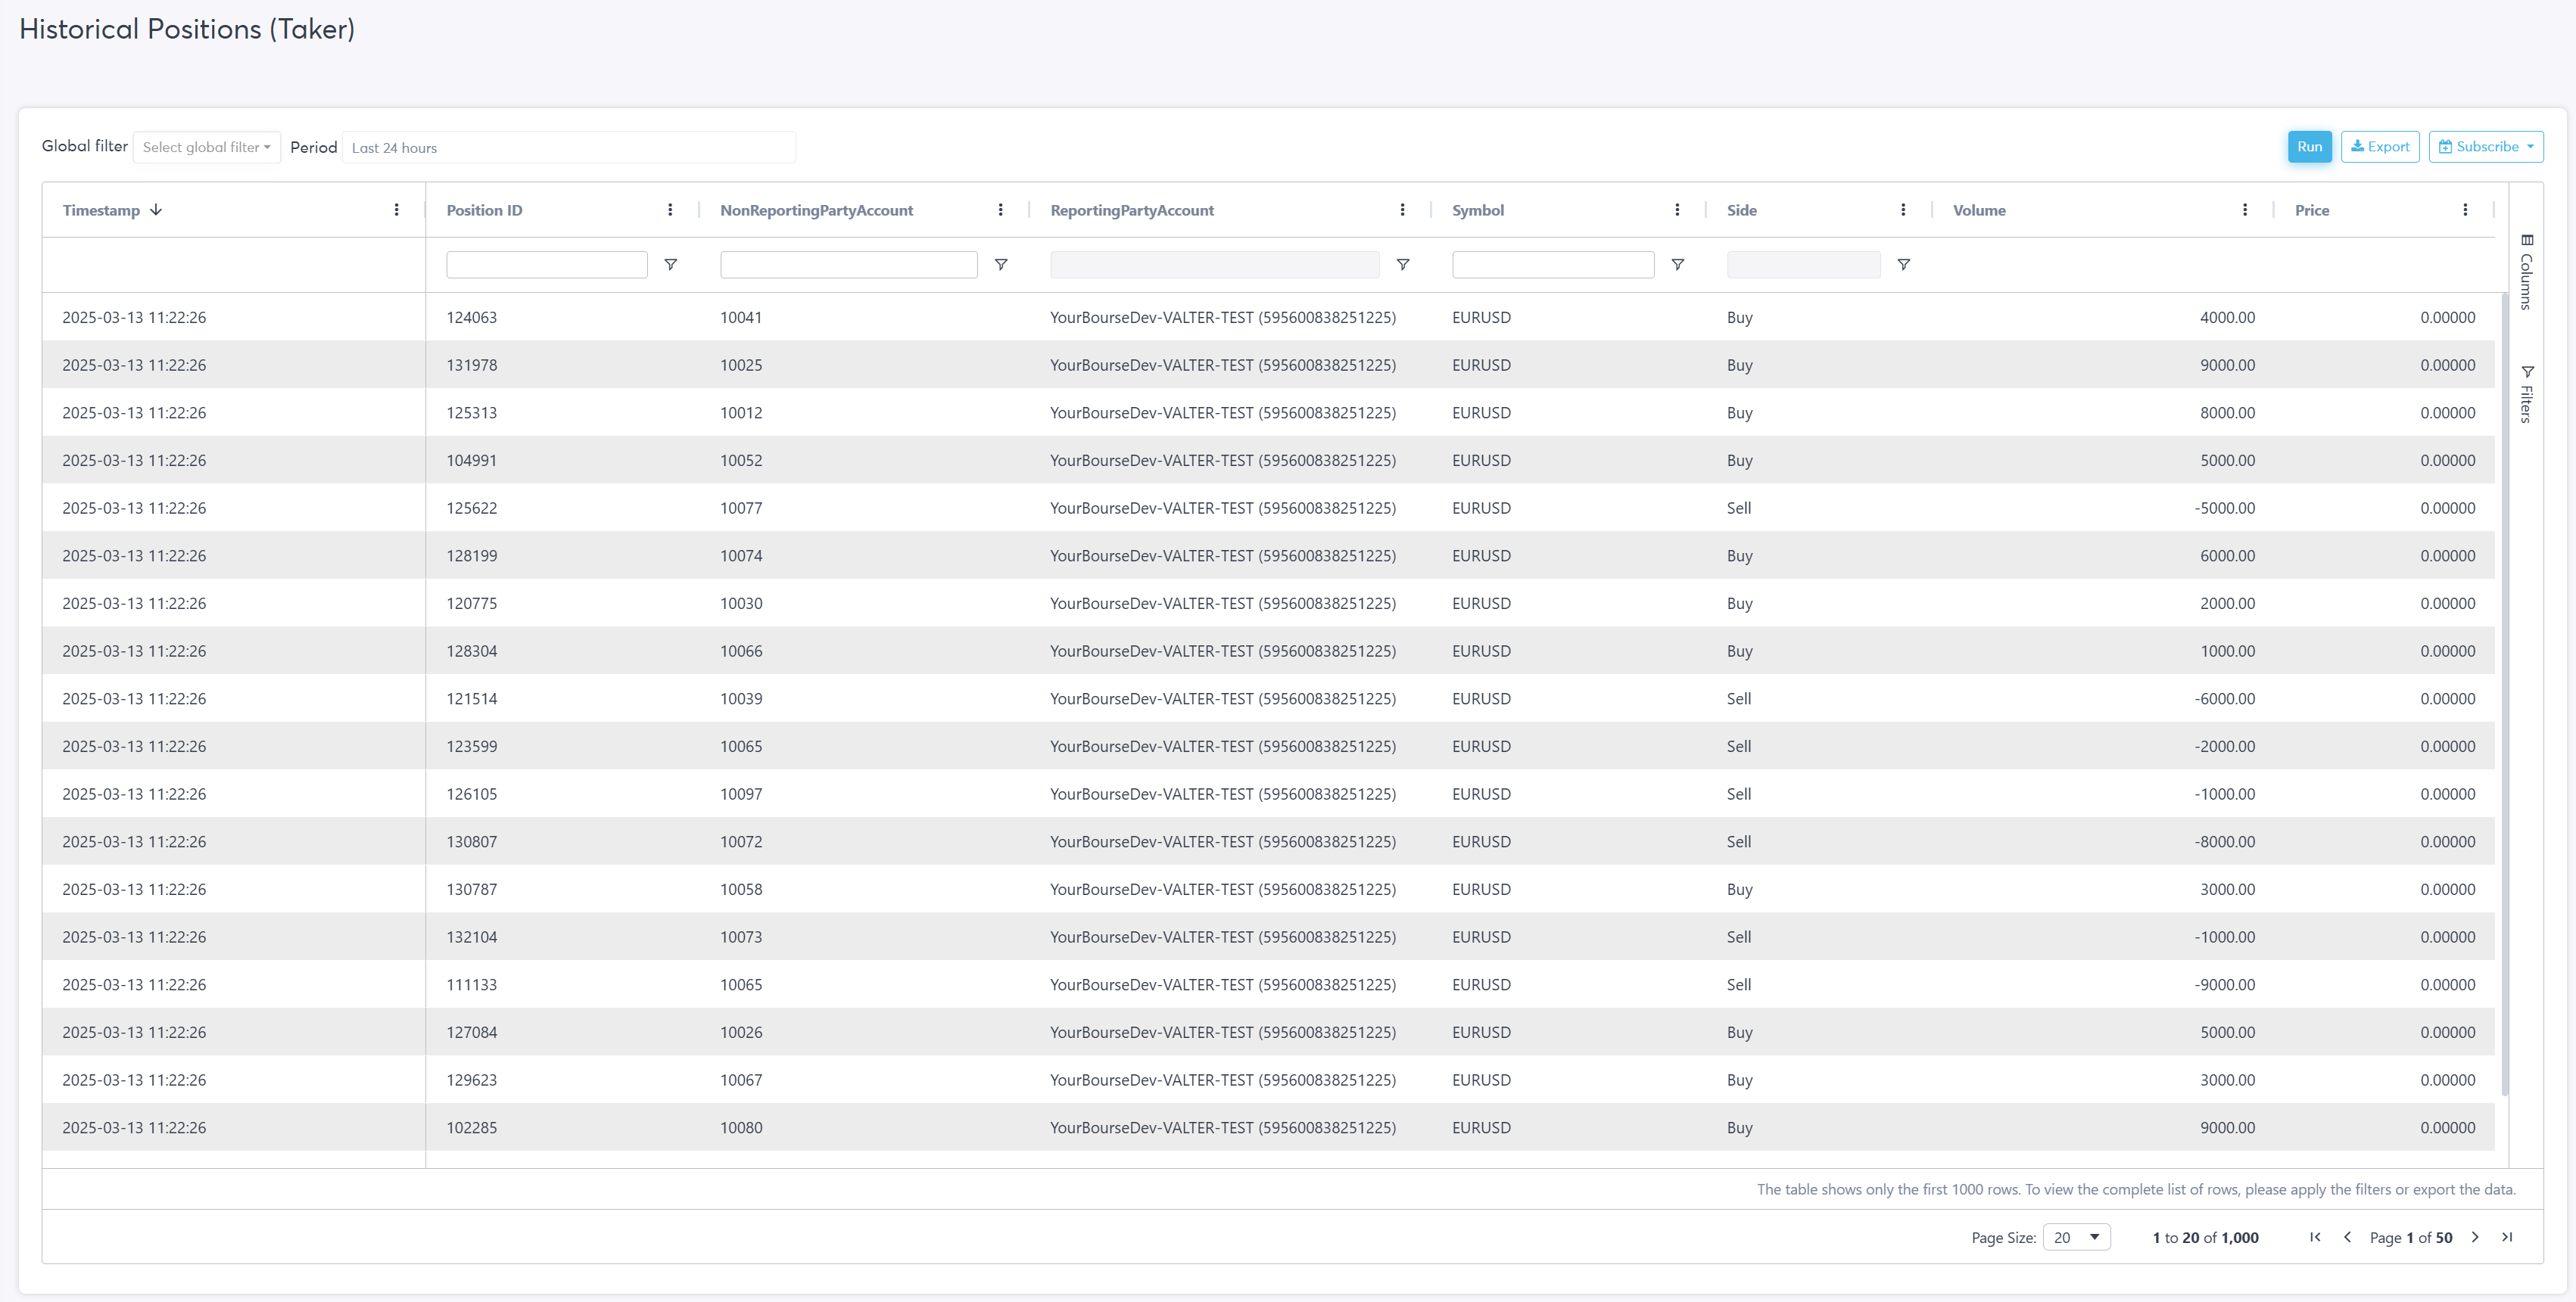Open the Select global filter dropdown
This screenshot has height=1302, width=2576.
tap(206, 148)
